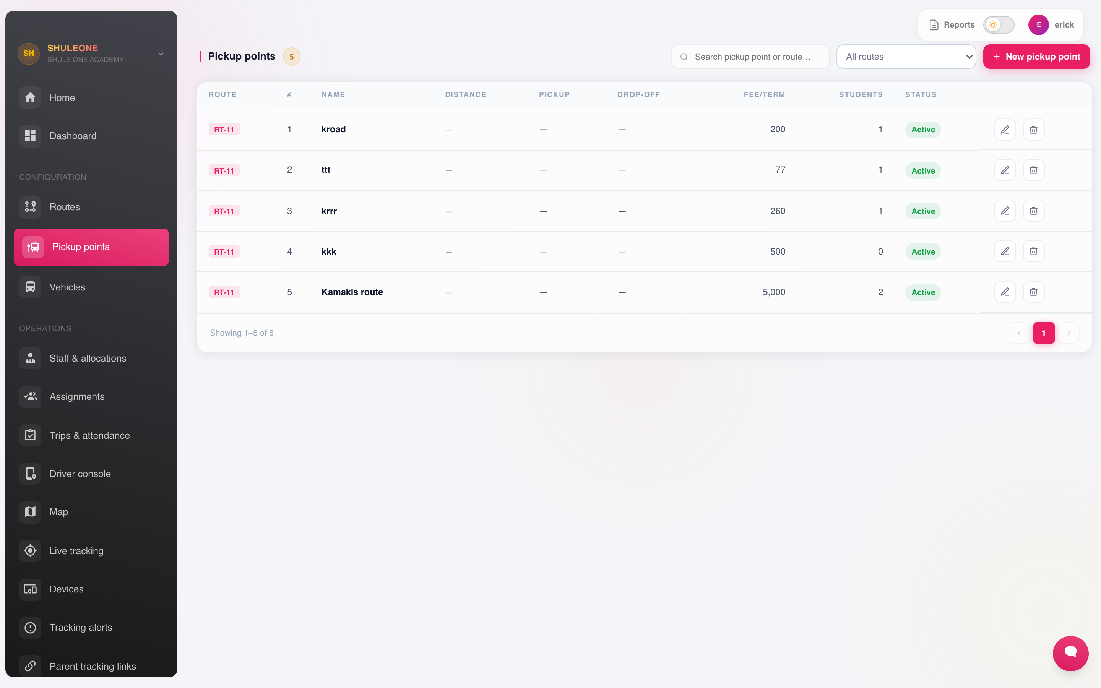Edit the krrr pickup point

pos(1005,211)
